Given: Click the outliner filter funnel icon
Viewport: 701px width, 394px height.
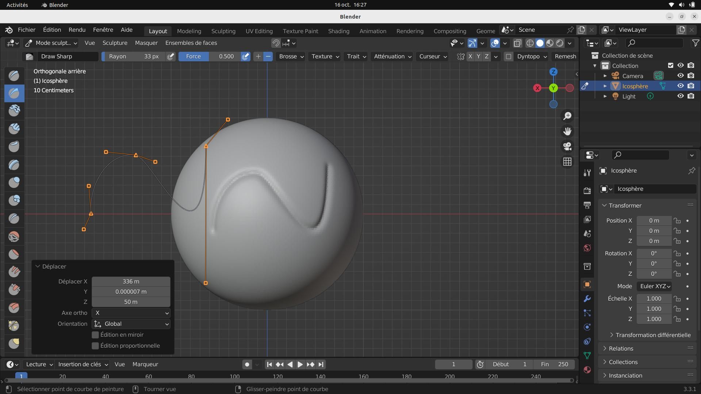Looking at the screenshot, I should tap(696, 43).
